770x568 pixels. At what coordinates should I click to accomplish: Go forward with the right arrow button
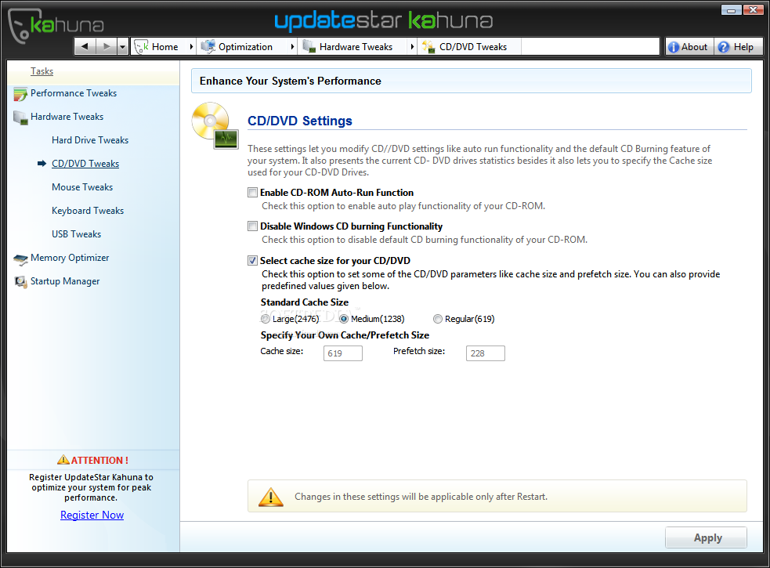(x=107, y=47)
